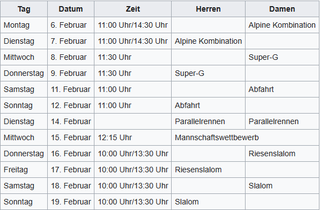The width and height of the screenshot is (320, 210).
Task: Click the 6. Februar date cell
Action: click(71, 25)
